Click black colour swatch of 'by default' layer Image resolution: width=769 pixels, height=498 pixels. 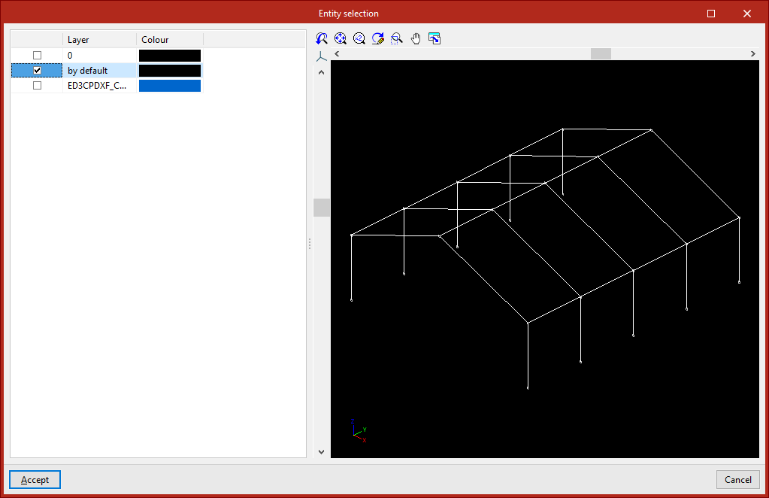click(170, 71)
